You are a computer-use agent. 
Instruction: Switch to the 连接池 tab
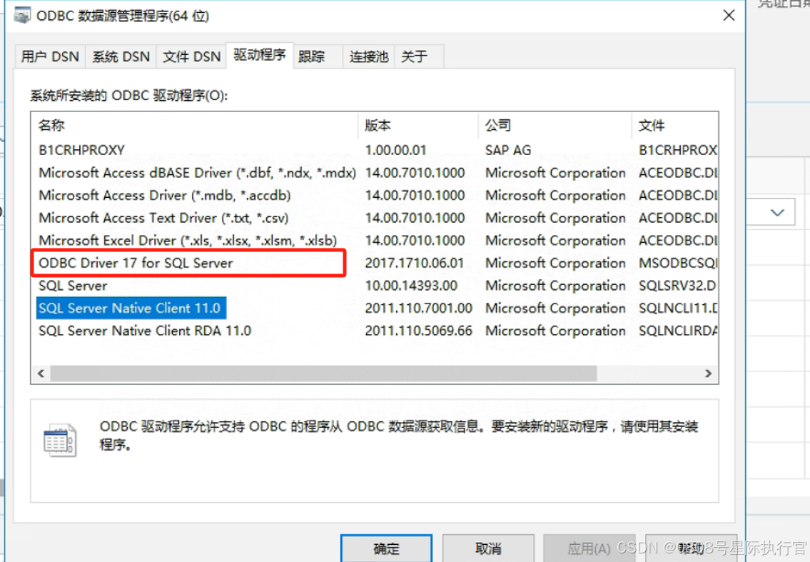click(x=369, y=56)
